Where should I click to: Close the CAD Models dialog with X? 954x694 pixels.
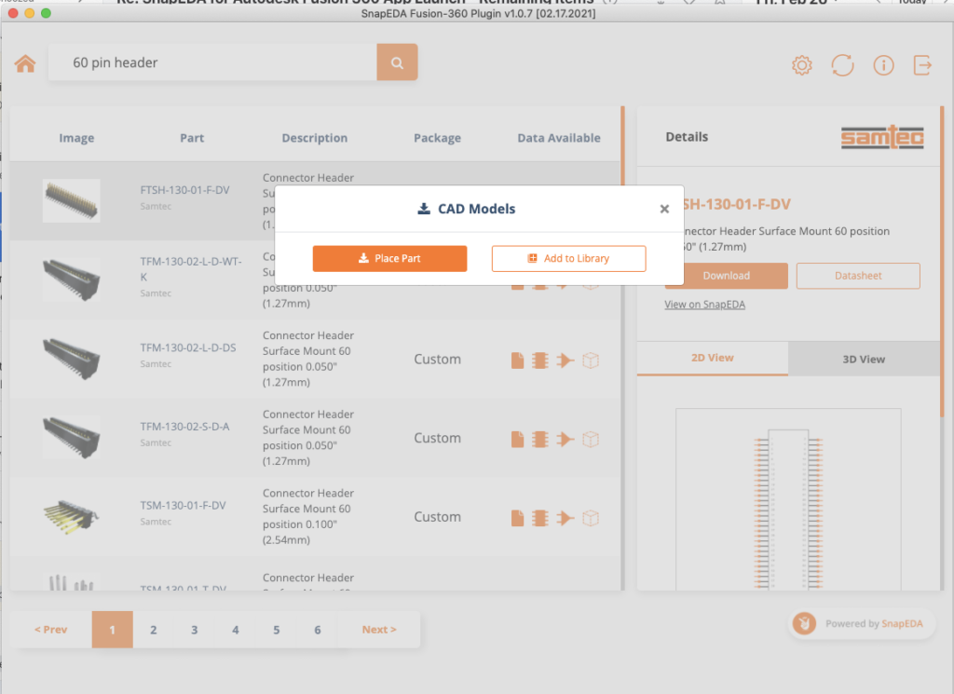664,210
